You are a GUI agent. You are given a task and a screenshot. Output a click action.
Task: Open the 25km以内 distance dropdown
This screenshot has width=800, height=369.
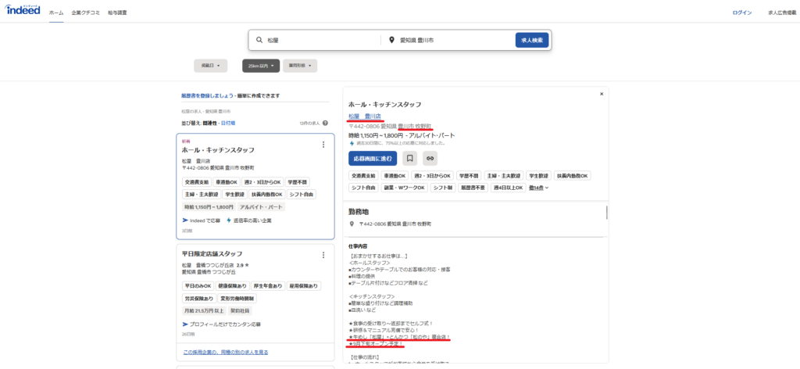point(261,66)
